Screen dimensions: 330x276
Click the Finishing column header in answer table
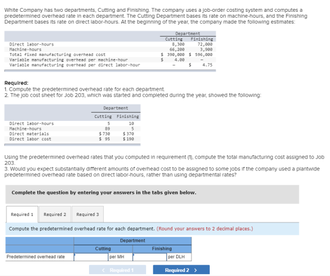pos(162,249)
